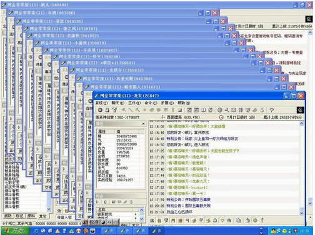Select the 内力 2024/2024 attribute row
Viewport: 315px width, 235px height.
click(121, 148)
